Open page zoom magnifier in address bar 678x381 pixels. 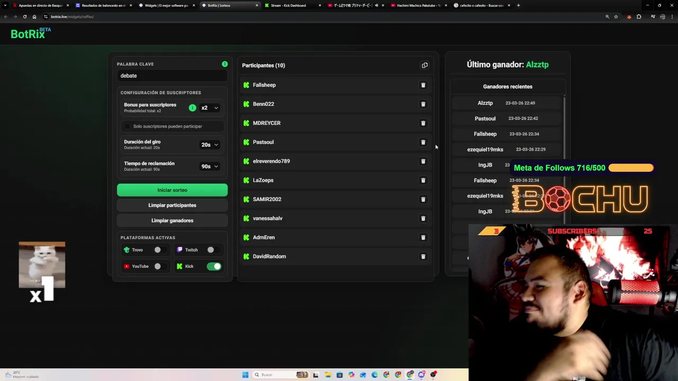click(x=607, y=16)
